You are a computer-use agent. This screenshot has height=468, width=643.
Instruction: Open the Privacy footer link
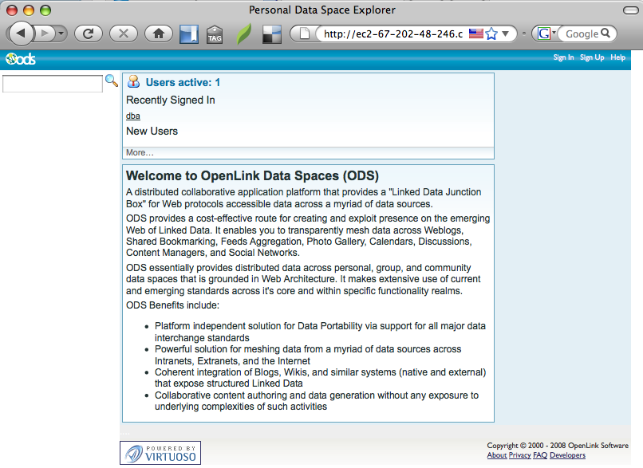tap(519, 455)
